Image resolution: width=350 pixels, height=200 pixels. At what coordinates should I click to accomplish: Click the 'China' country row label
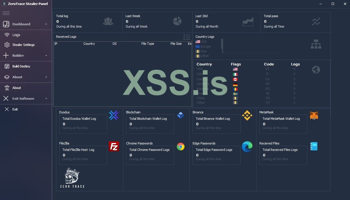[201, 98]
